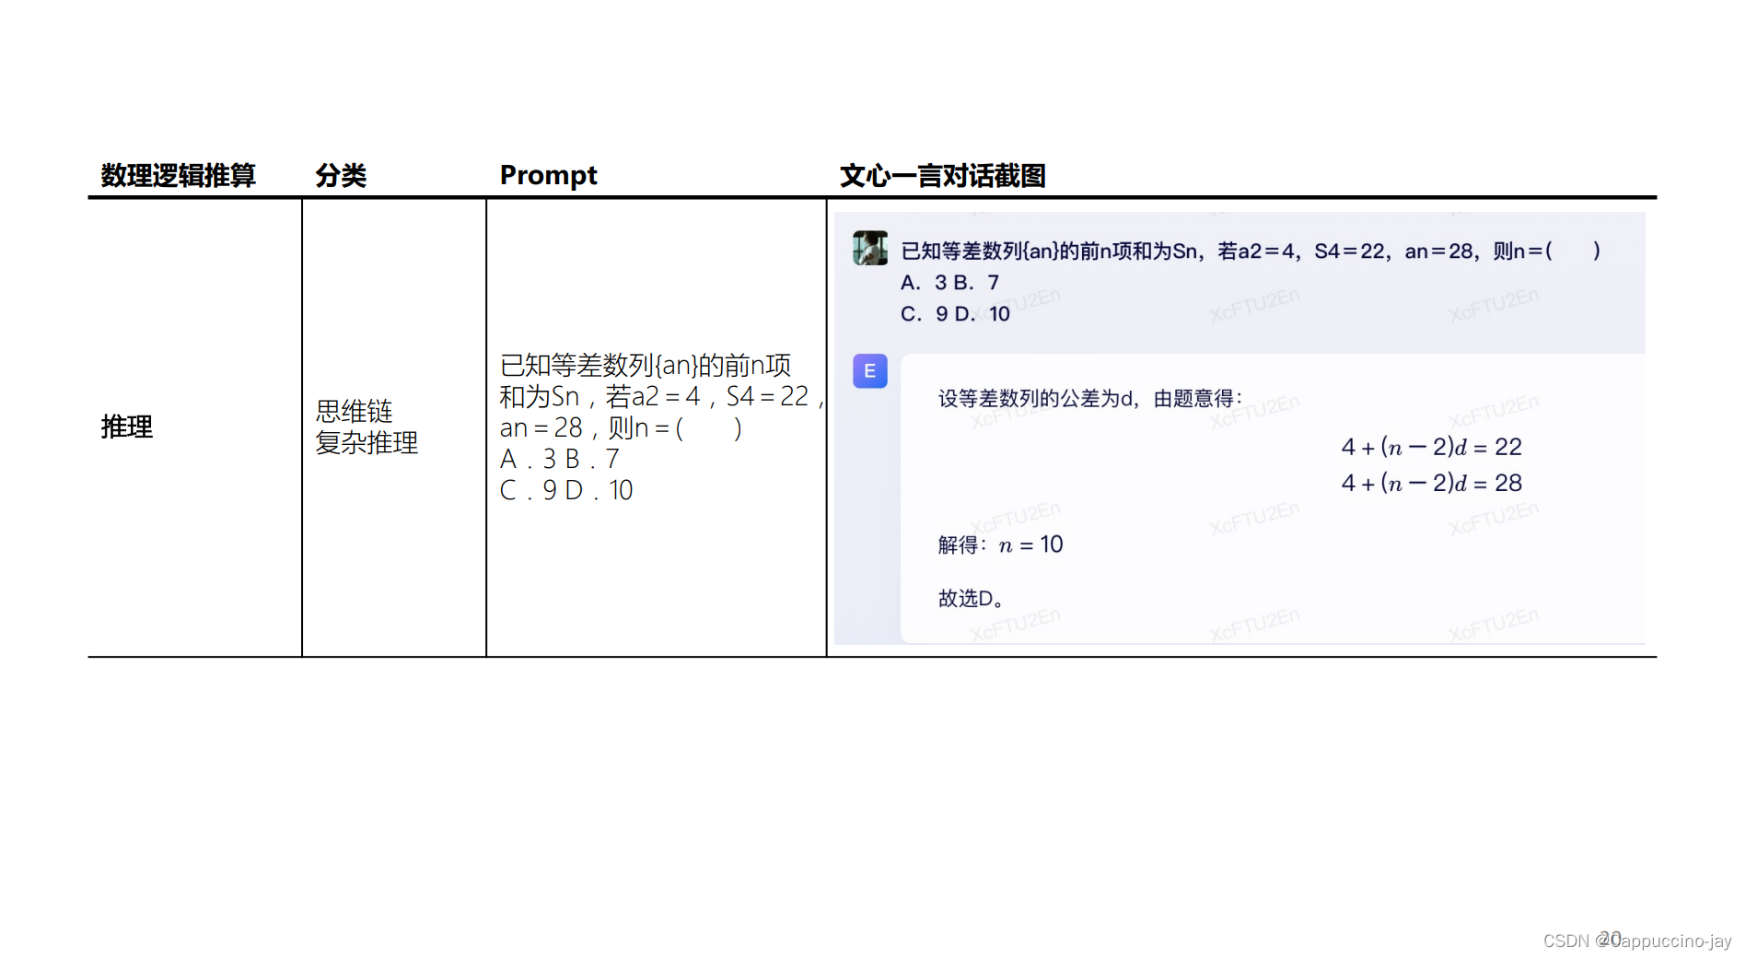Click the user question line in the chat
The height and width of the screenshot is (959, 1746).
pos(1250,251)
